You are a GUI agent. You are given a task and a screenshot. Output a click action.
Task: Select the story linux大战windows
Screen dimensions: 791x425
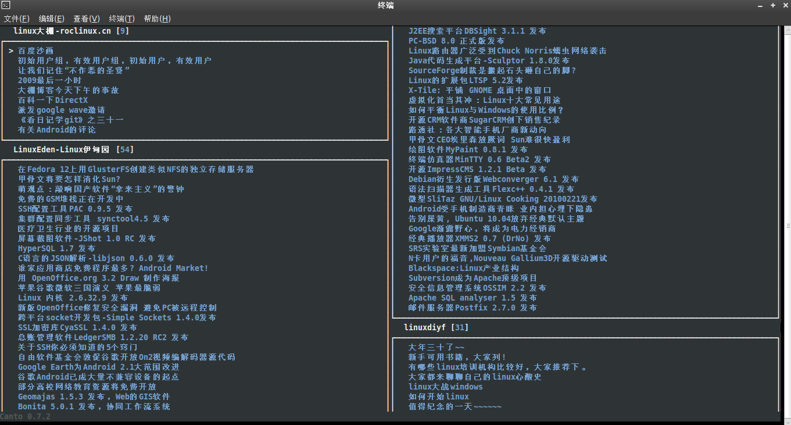[445, 387]
